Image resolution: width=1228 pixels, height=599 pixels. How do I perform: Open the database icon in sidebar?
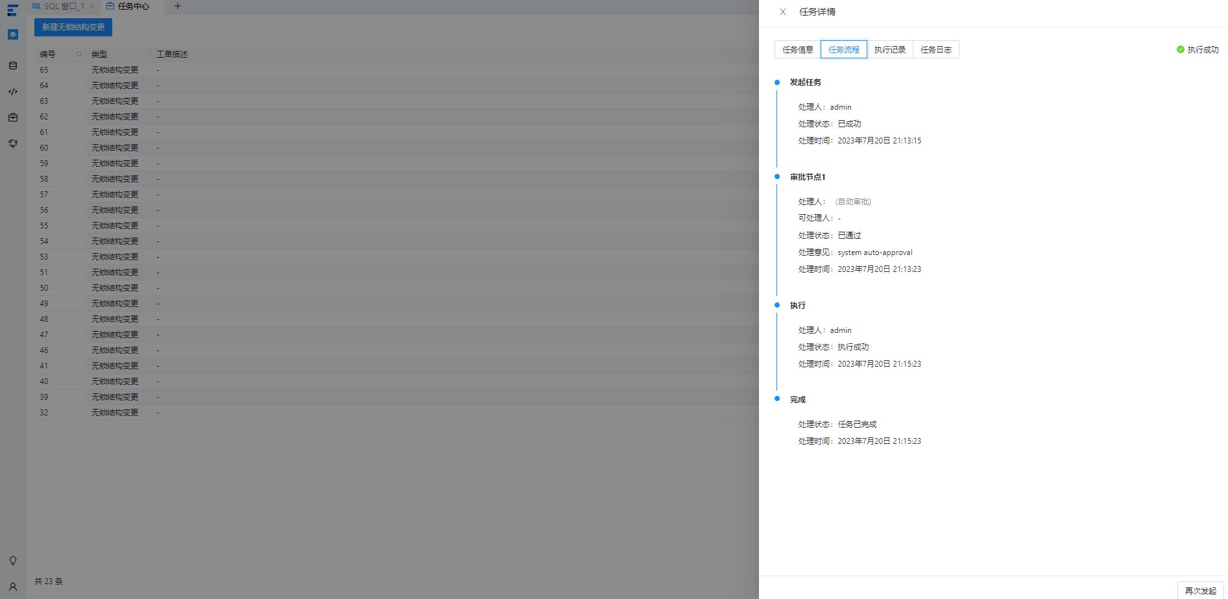[13, 66]
